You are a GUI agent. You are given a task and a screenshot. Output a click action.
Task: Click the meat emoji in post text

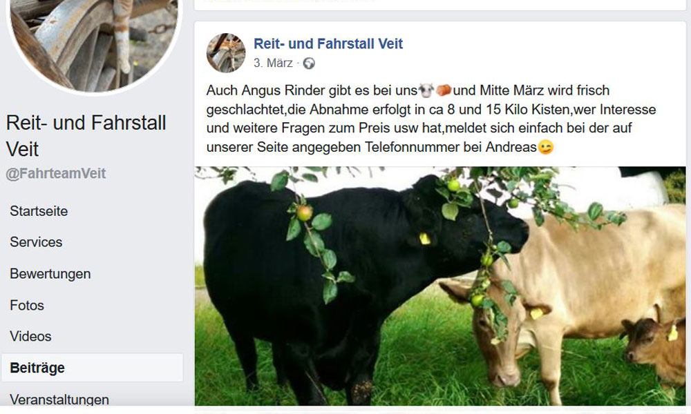pyautogui.click(x=444, y=90)
